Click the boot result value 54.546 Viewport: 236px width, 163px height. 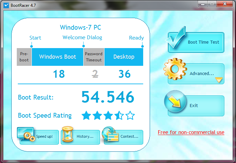[108, 97]
